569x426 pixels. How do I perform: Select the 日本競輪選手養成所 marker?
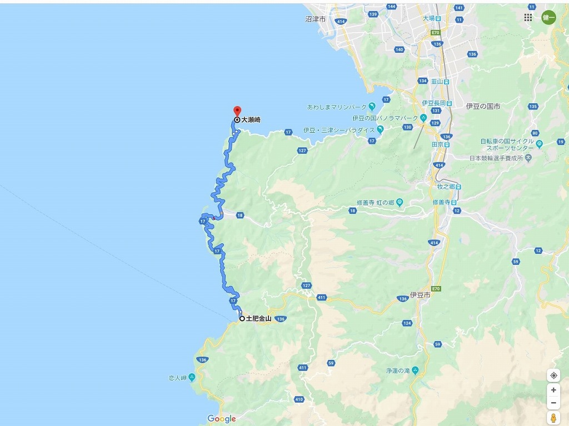[x=528, y=158]
